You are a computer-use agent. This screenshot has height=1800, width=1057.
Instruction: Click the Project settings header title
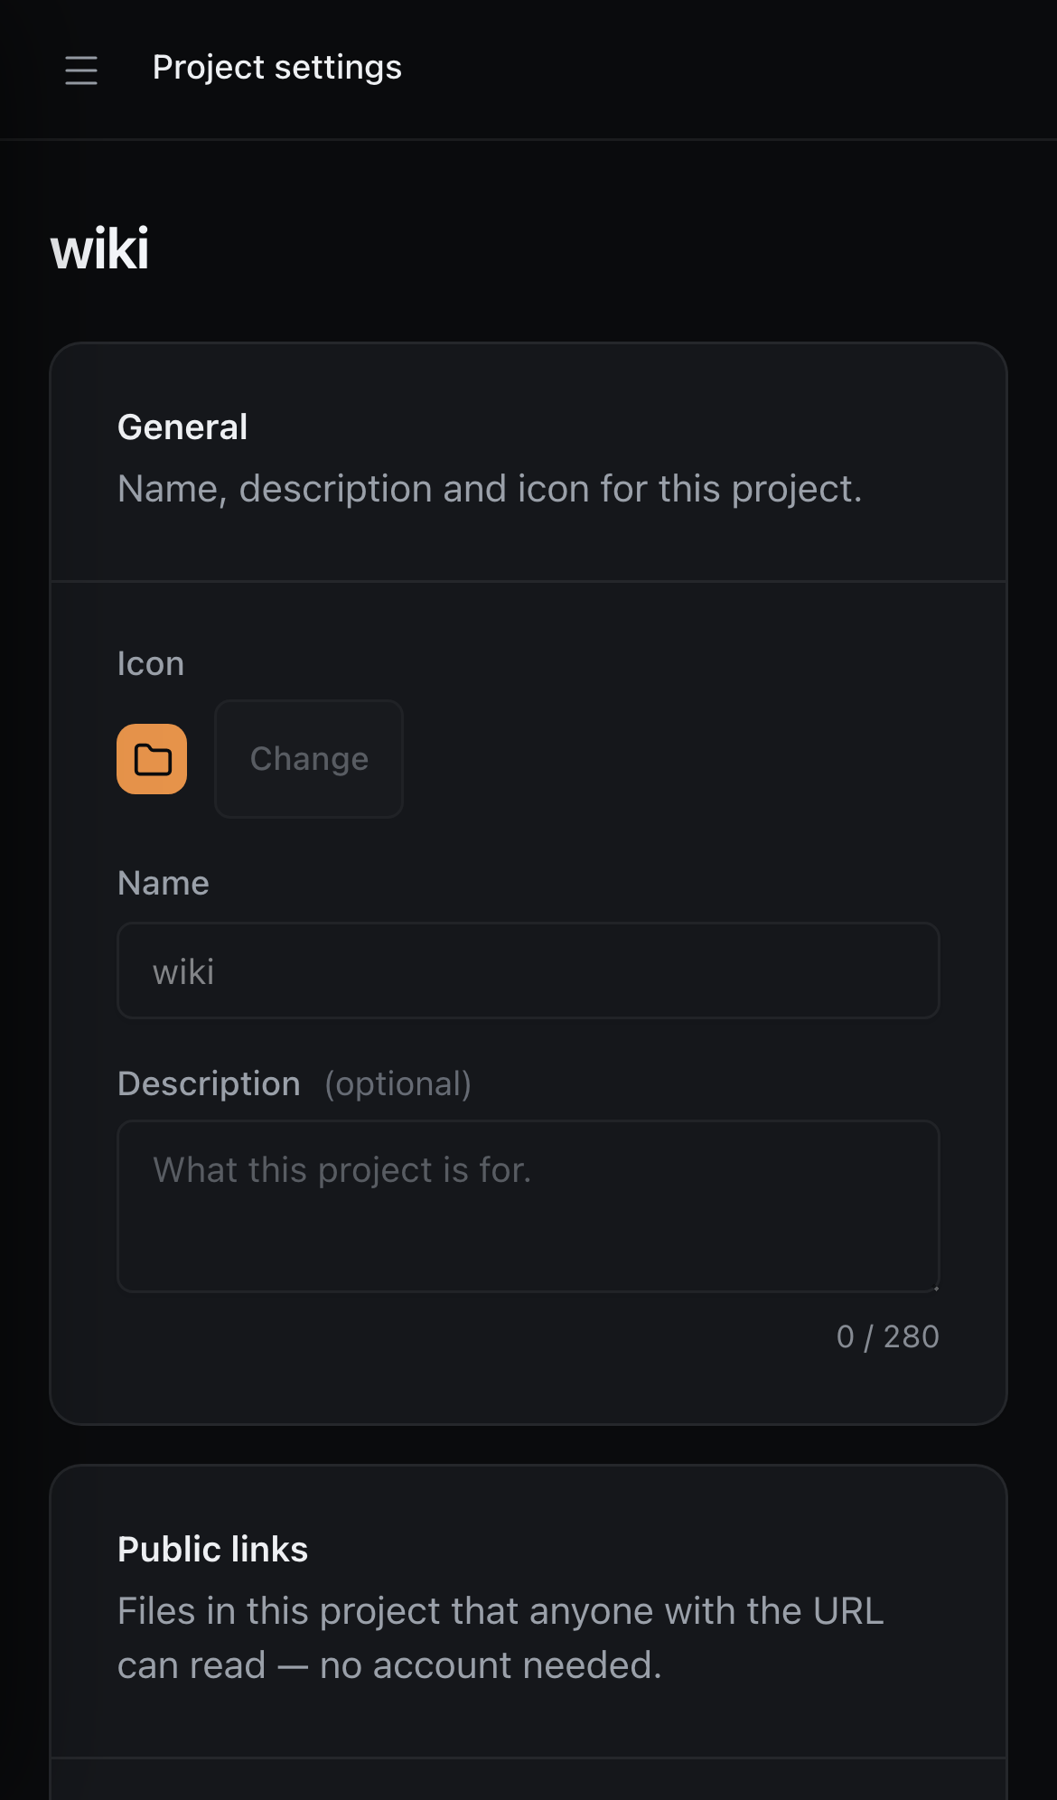[x=277, y=68]
